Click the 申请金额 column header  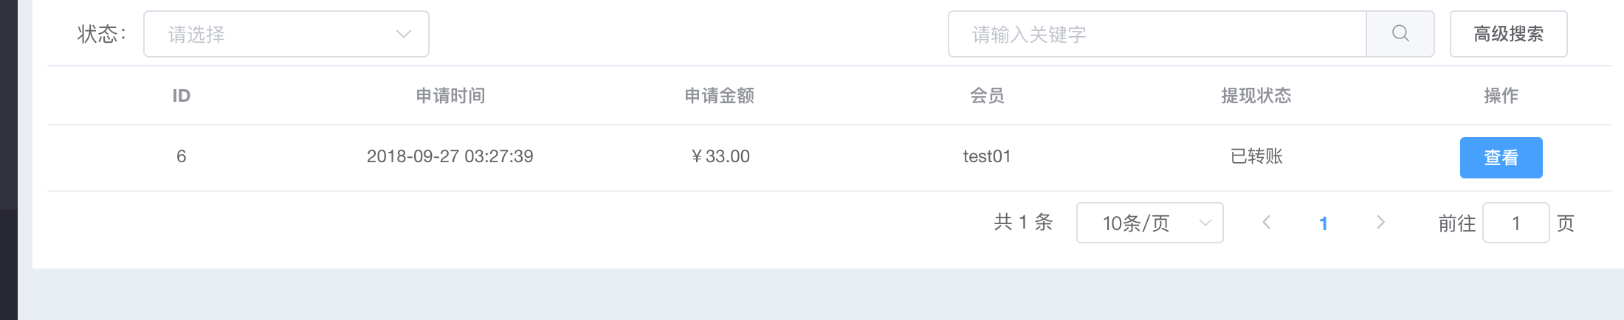[719, 96]
